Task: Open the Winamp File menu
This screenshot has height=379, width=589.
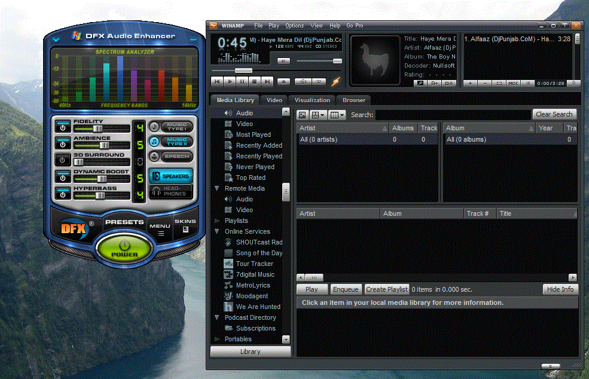Action: click(x=258, y=26)
